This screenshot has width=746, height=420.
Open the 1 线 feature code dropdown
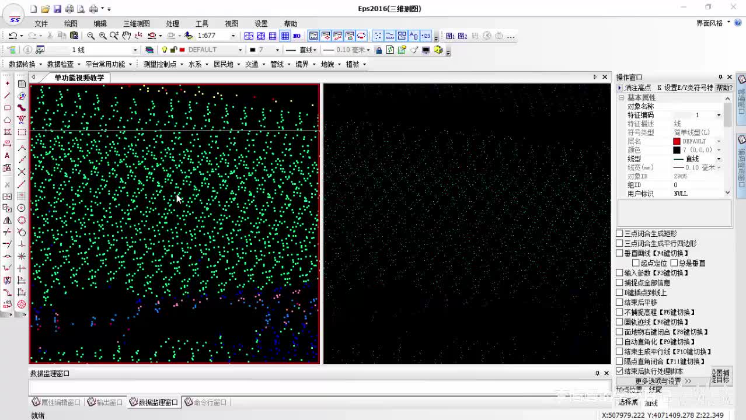[135, 50]
